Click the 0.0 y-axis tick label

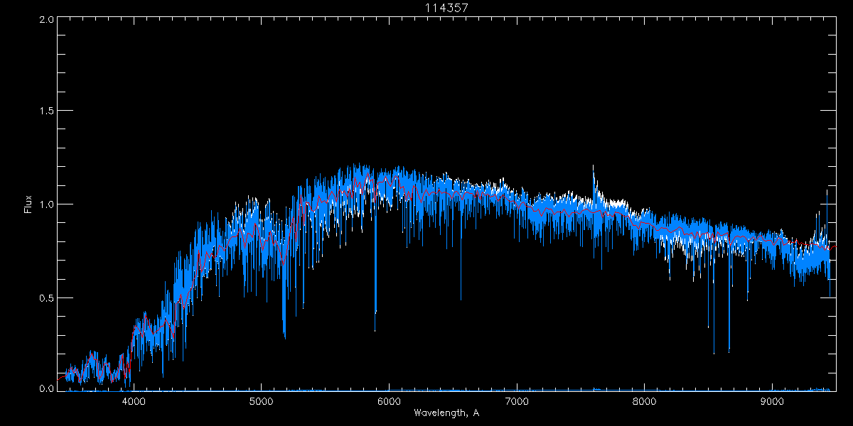click(47, 388)
